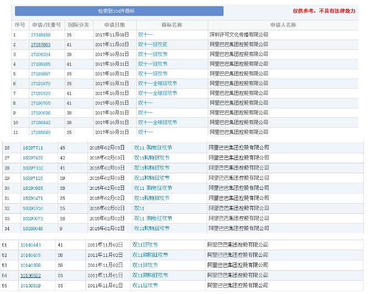
Task: Open registration number link in row 32
Action: click(33, 208)
